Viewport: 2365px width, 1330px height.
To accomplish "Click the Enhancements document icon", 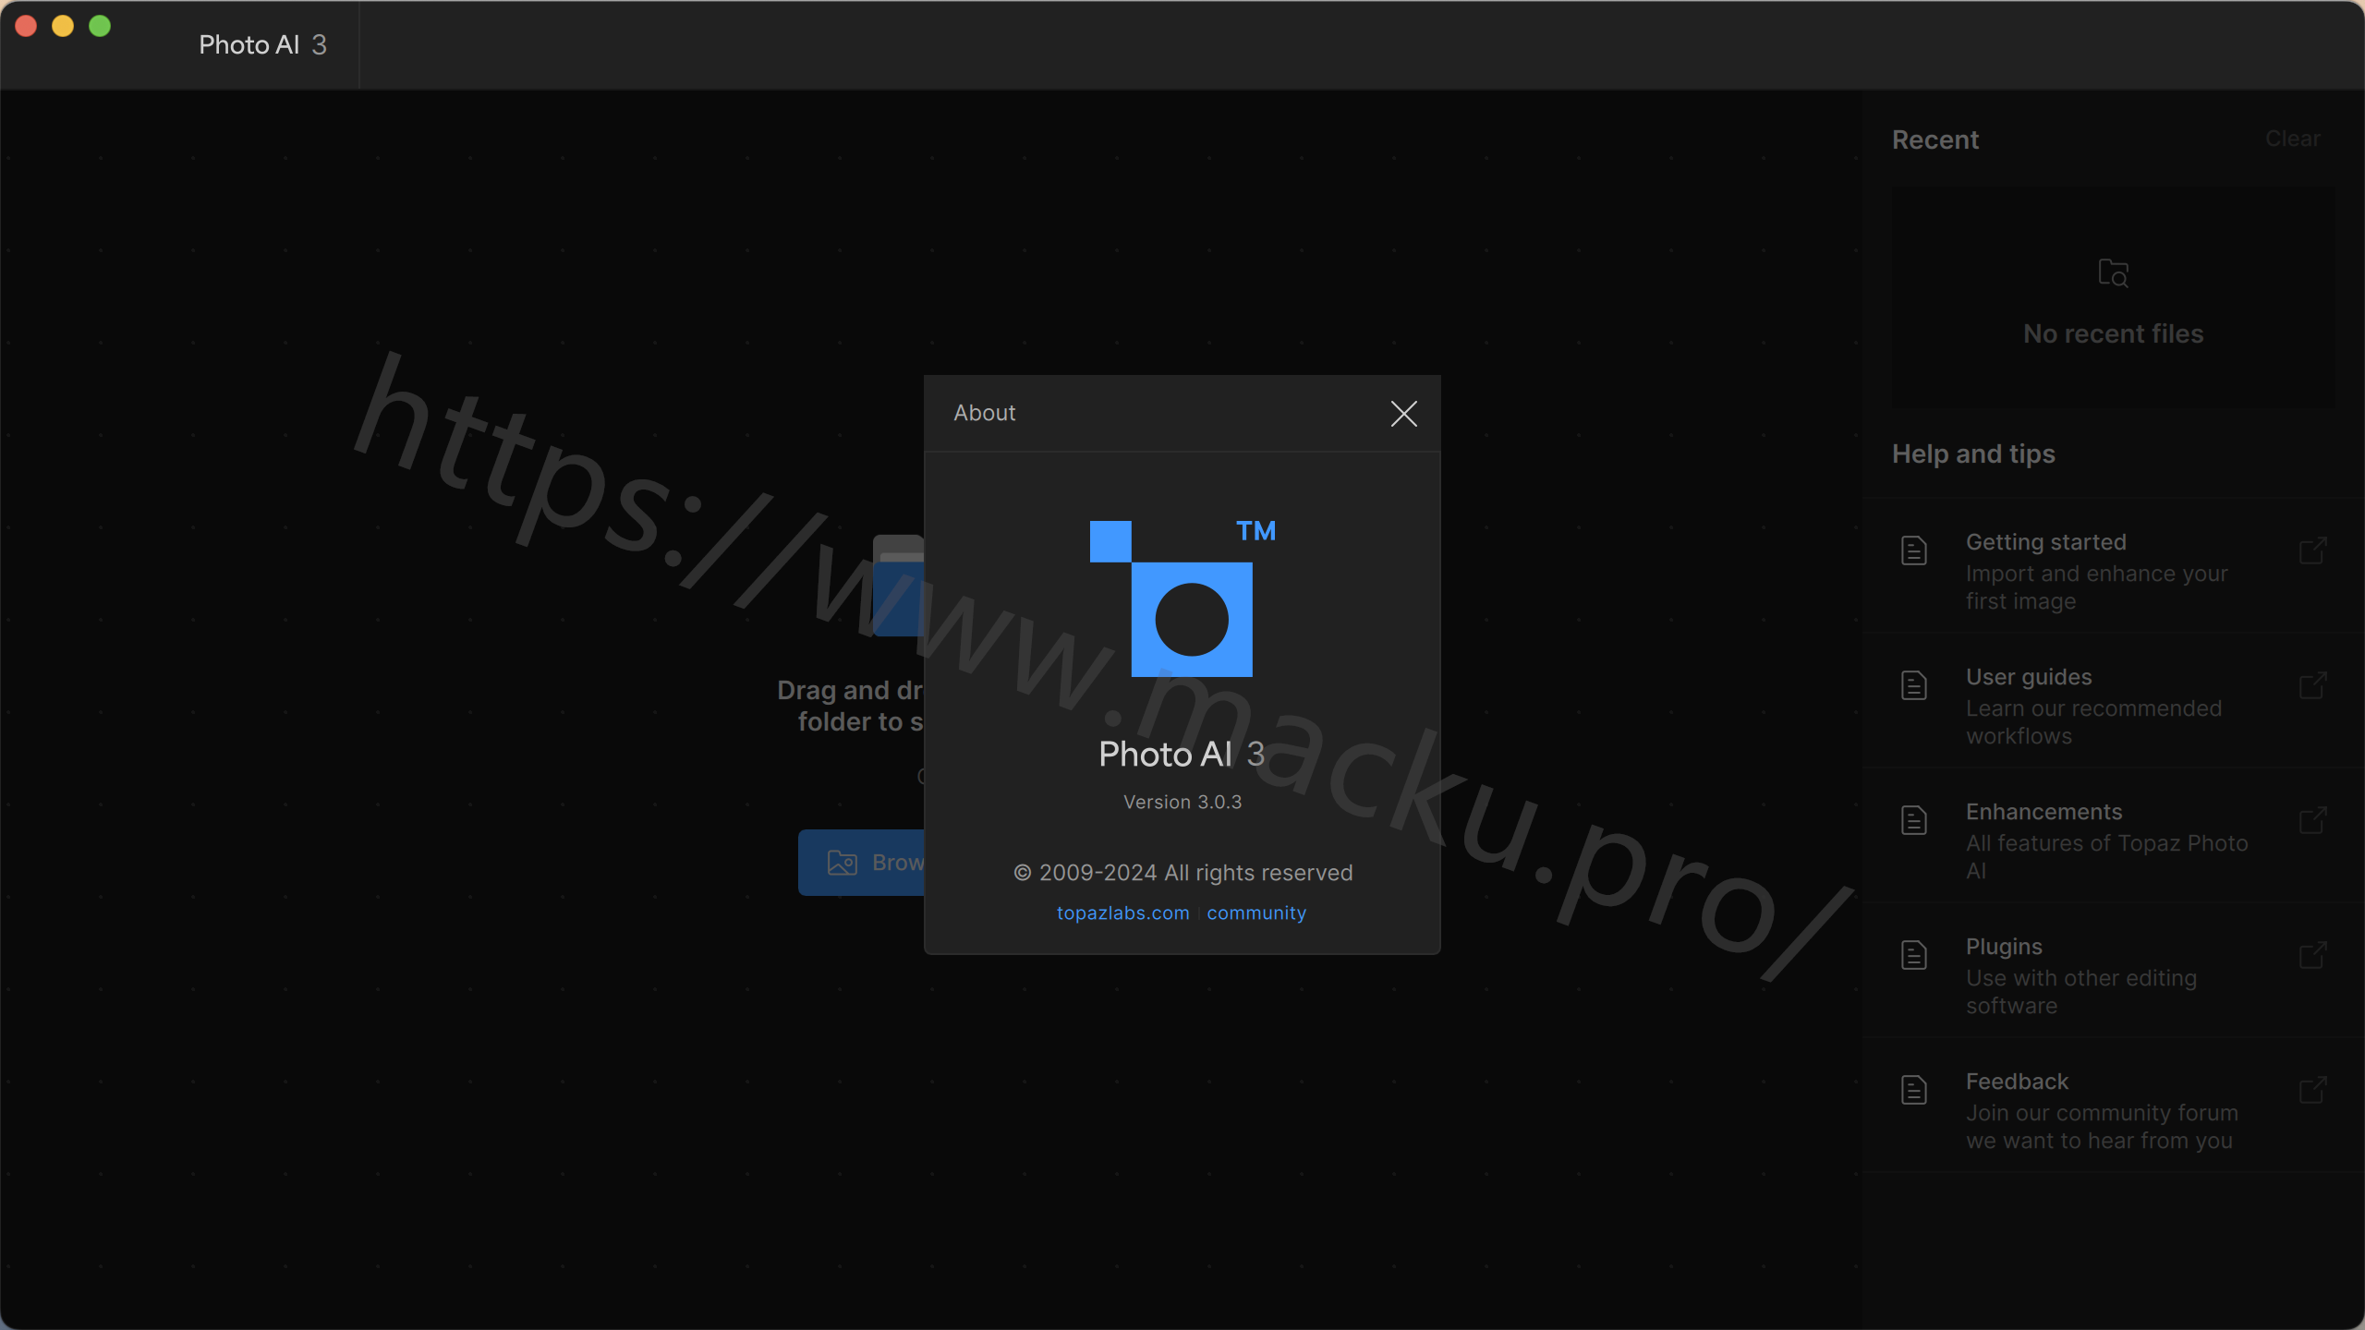I will point(1913,820).
